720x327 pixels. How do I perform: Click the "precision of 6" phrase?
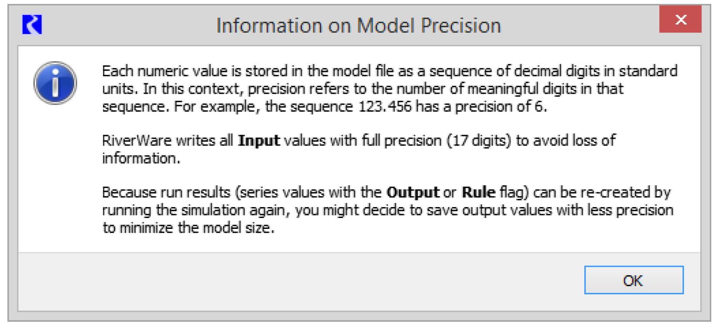(501, 106)
